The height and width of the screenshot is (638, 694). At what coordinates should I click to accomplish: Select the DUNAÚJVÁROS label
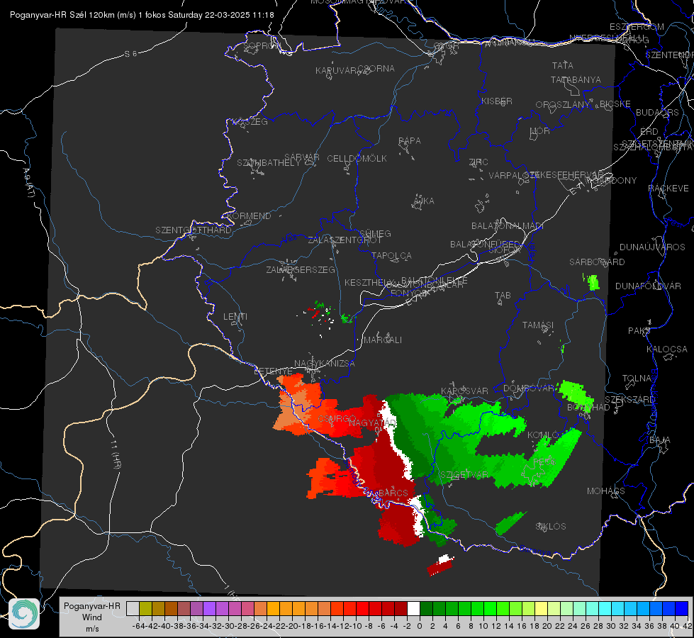(x=652, y=247)
